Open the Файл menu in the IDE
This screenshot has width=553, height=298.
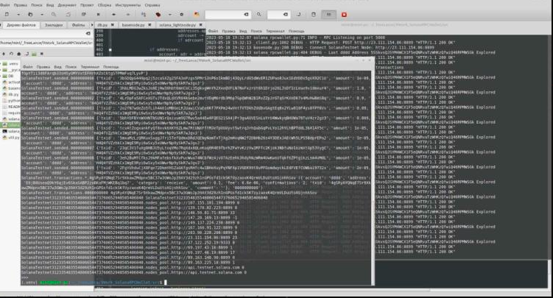(x=5, y=5)
